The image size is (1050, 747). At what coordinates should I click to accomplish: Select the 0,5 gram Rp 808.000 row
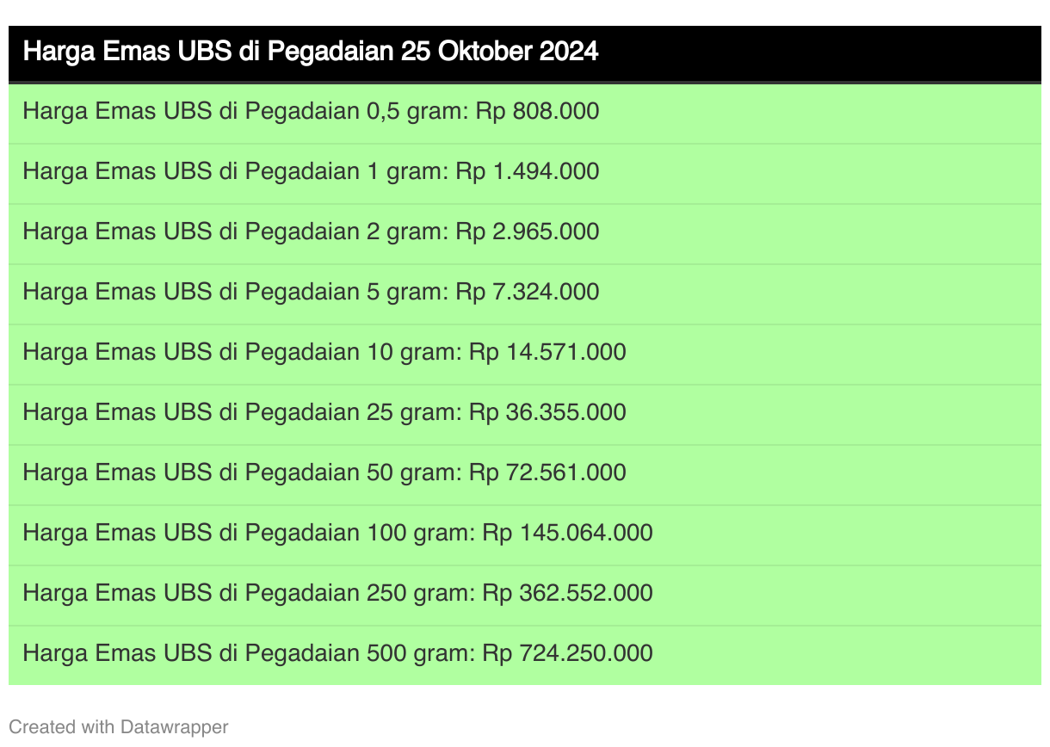point(525,113)
